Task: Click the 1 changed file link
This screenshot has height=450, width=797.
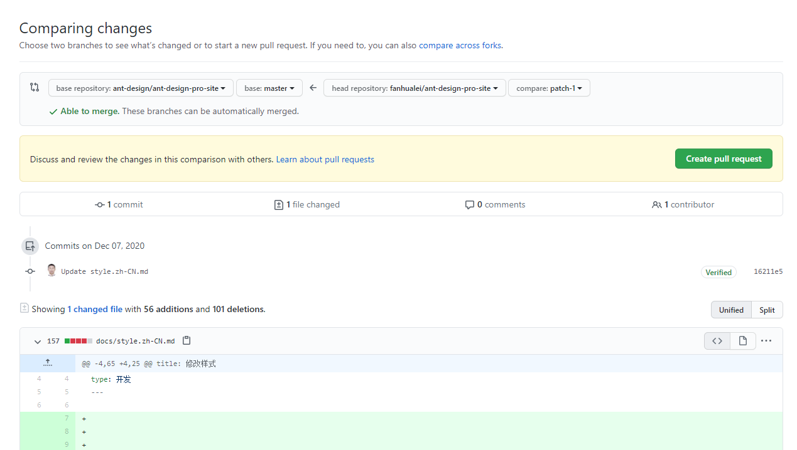Action: pos(95,309)
